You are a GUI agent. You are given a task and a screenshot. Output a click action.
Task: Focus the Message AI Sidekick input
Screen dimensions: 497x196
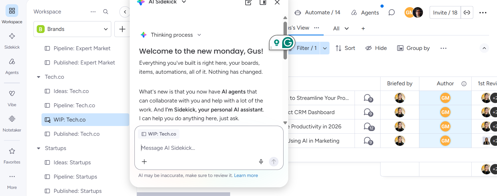tap(209, 148)
